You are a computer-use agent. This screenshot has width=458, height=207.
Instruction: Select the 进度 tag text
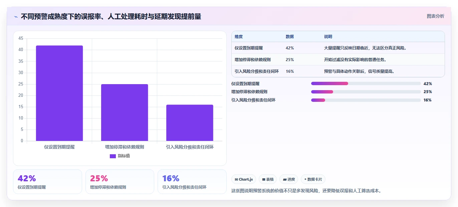click(x=291, y=179)
